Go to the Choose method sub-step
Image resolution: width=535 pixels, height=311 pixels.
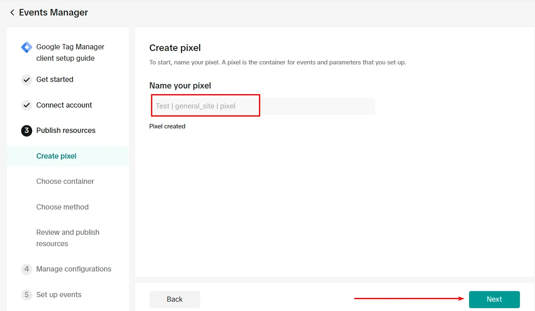tap(62, 207)
